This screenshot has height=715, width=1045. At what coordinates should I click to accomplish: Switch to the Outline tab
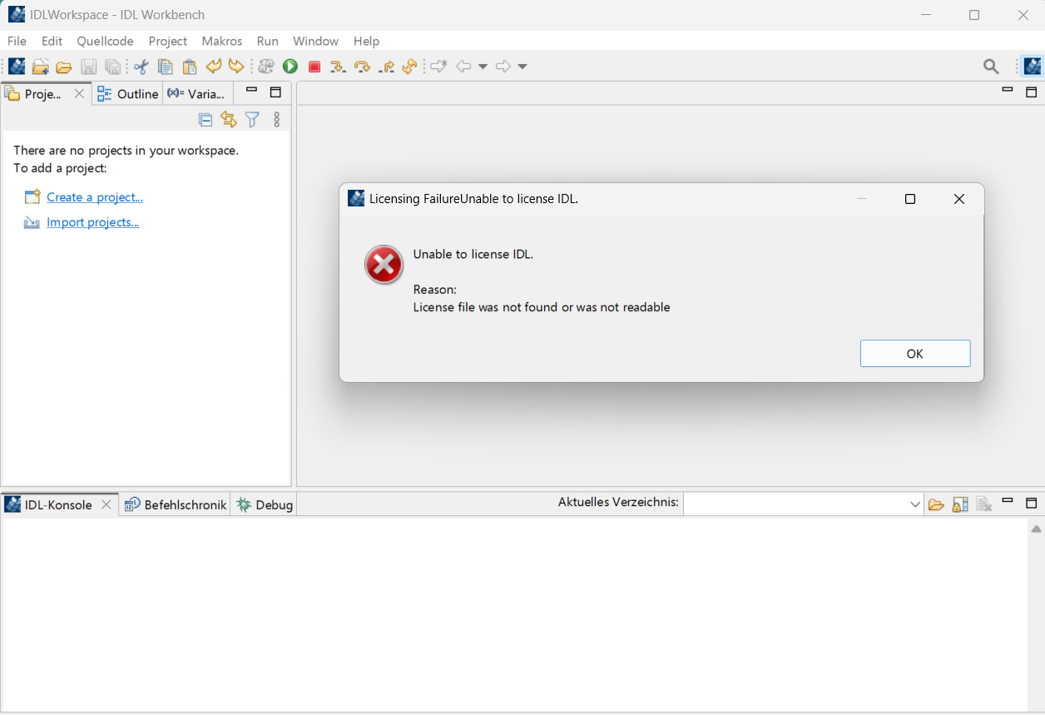(127, 94)
